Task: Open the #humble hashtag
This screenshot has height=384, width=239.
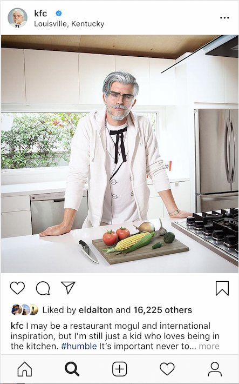Action: point(79,346)
